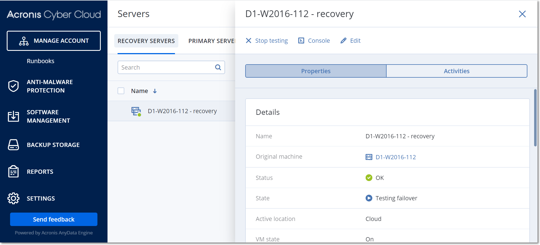The height and width of the screenshot is (245, 540).
Task: Click Anti-Malware Protection shield icon
Action: coord(13,86)
